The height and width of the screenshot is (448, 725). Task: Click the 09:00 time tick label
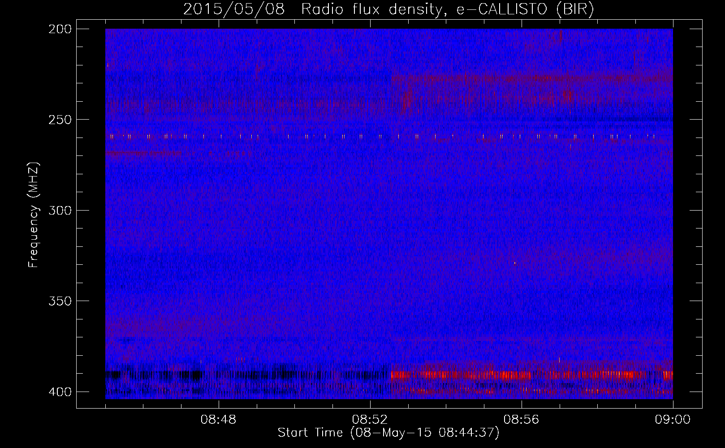(673, 420)
